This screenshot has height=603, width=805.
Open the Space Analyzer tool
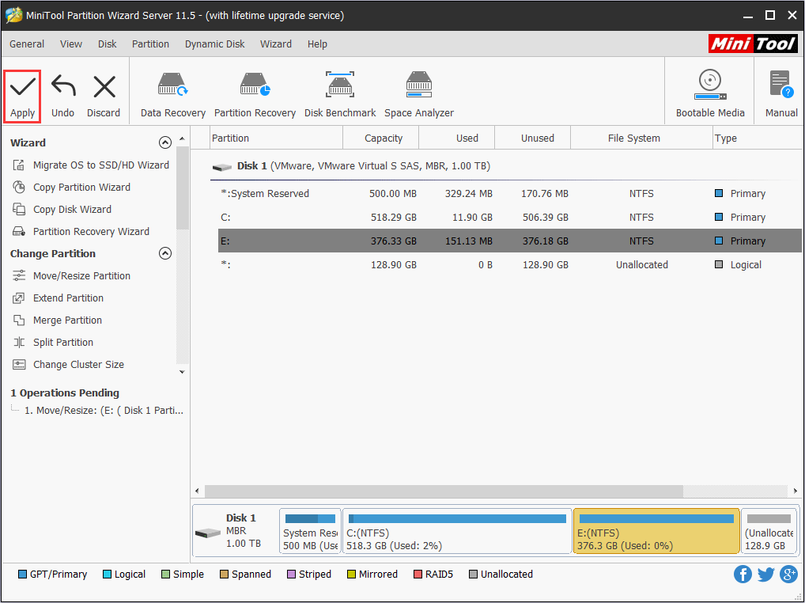click(x=419, y=96)
